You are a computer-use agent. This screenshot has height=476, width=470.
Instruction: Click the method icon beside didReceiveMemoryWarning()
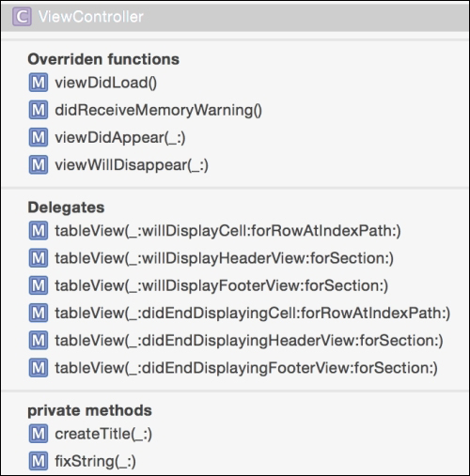[39, 110]
